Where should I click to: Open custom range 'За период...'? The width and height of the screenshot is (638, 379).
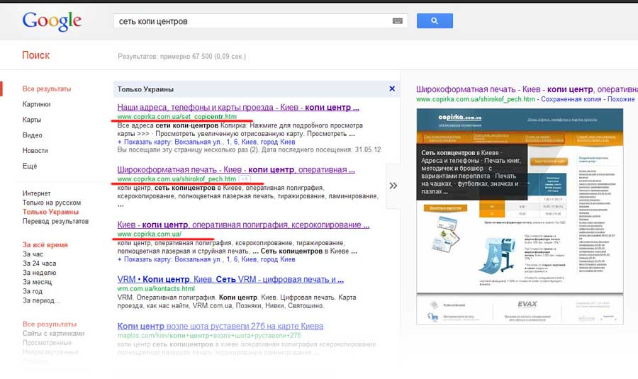42,300
